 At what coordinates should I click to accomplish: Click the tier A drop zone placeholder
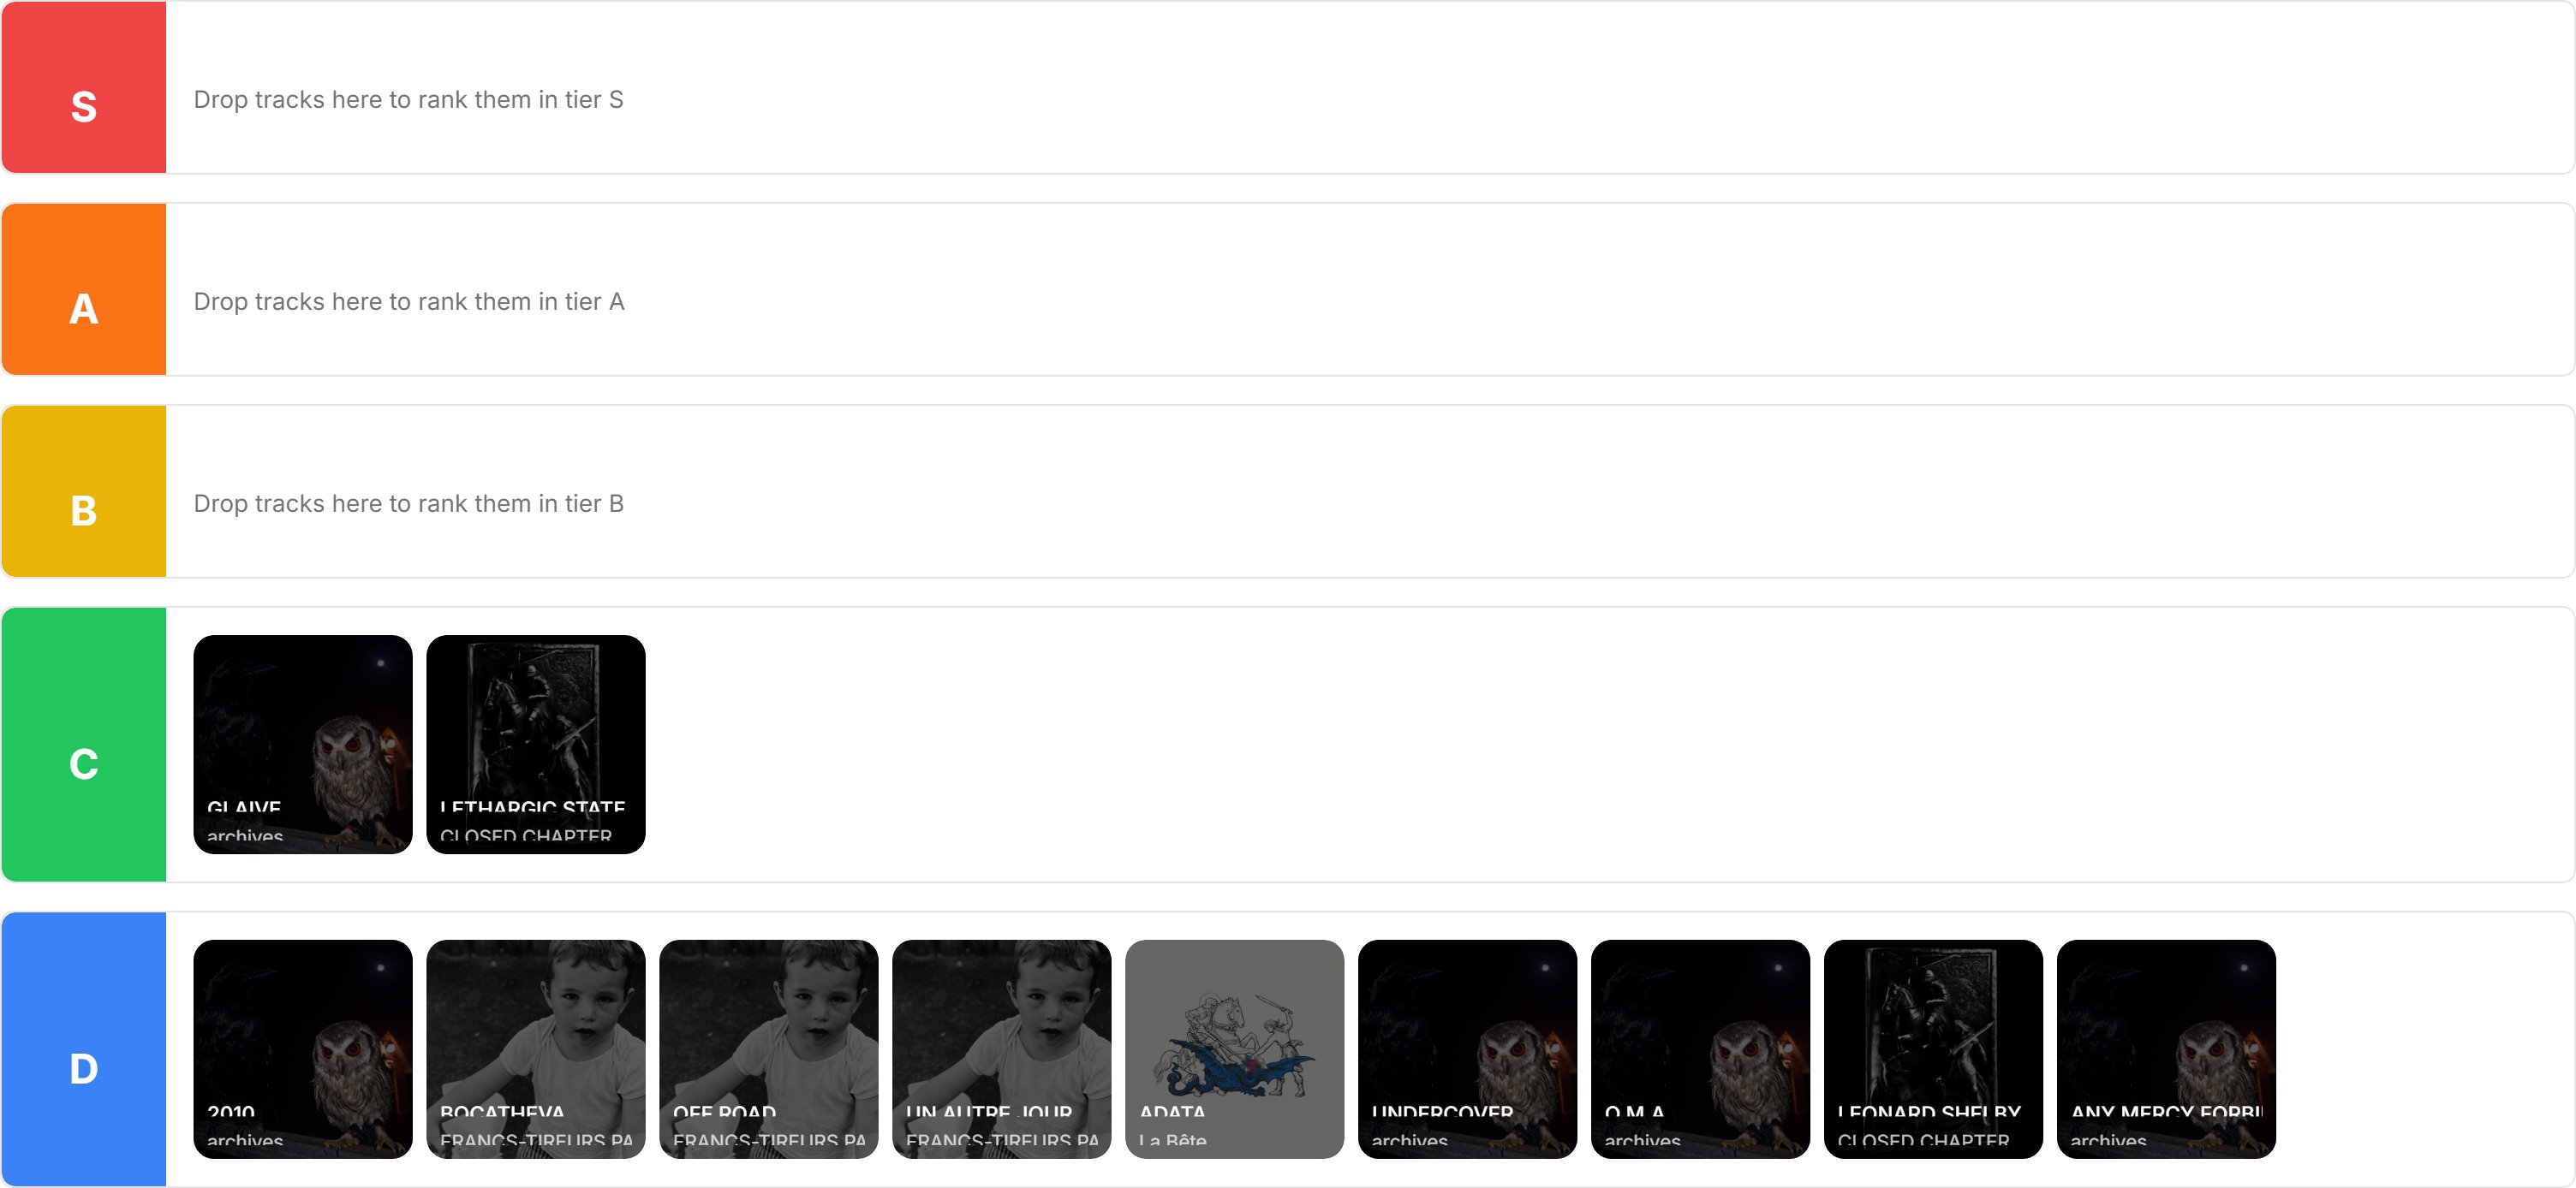point(409,302)
